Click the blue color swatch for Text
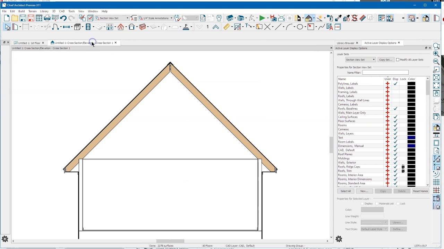Image resolution: width=444 pixels, height=249 pixels. pyautogui.click(x=411, y=138)
